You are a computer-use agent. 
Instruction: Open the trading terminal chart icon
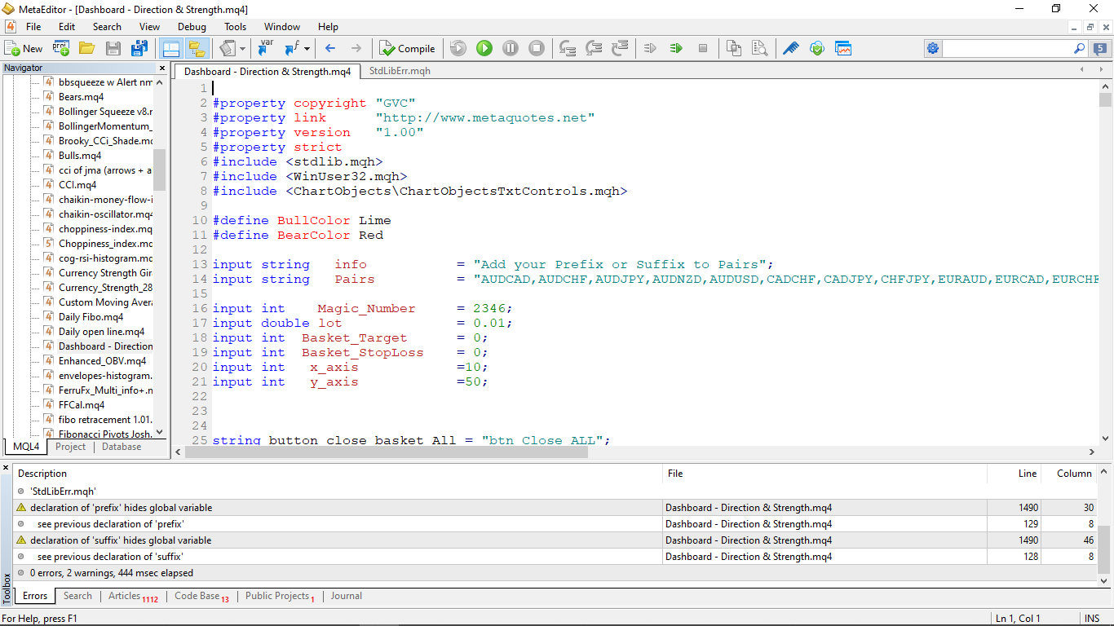pyautogui.click(x=842, y=48)
